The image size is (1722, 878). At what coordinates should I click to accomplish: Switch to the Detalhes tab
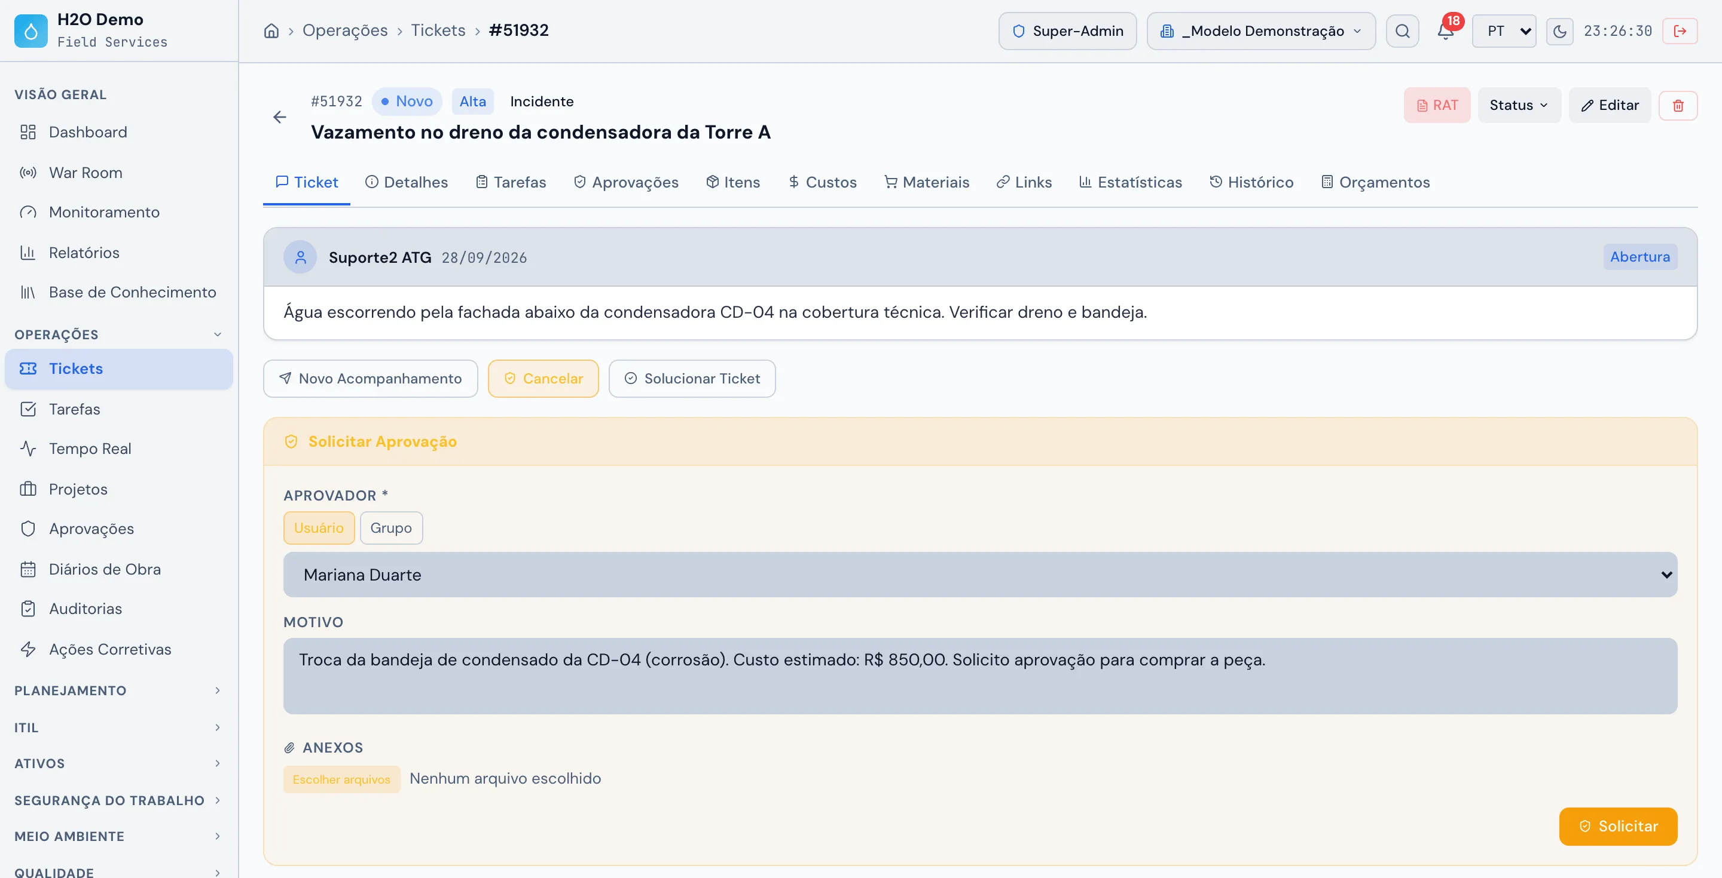(407, 182)
